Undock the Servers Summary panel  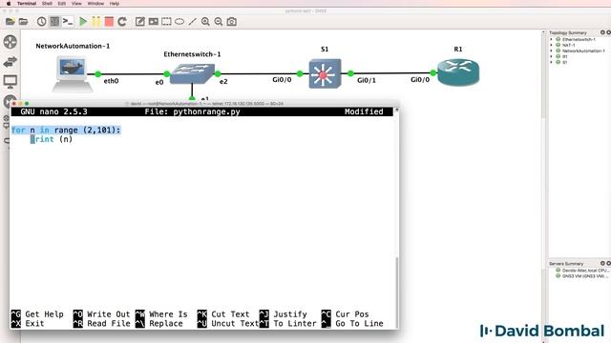click(x=602, y=263)
